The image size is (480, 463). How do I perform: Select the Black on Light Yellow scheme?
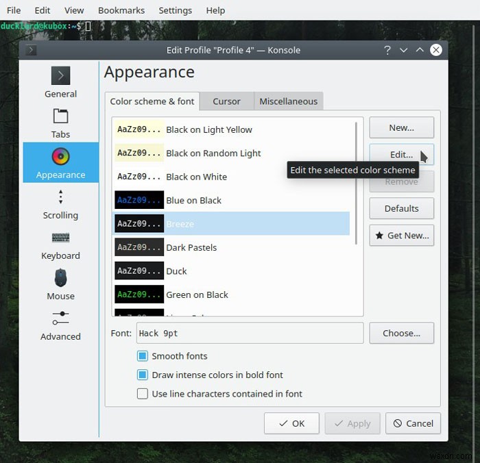232,129
